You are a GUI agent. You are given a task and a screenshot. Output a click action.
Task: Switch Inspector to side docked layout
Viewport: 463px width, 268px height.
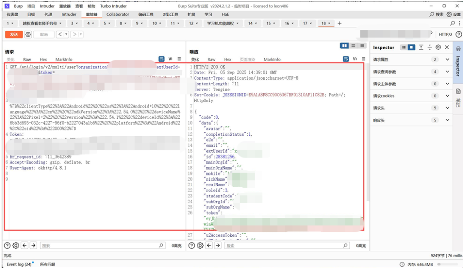(411, 47)
